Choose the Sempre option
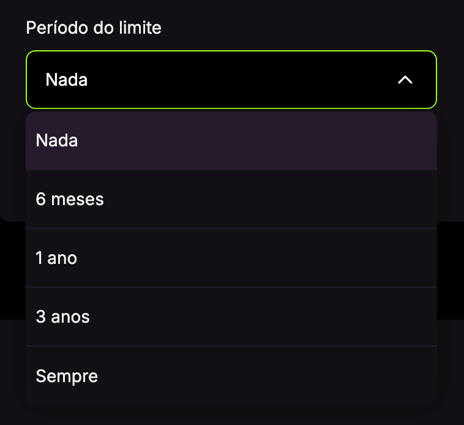This screenshot has height=425, width=464. [x=231, y=375]
